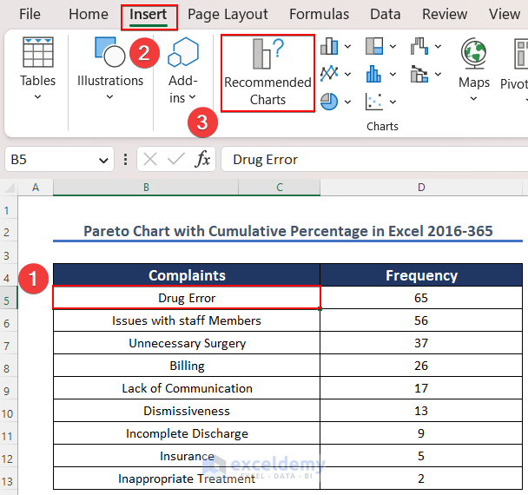528x495 pixels.
Task: Insert a pie or doughnut chart
Action: (x=330, y=102)
